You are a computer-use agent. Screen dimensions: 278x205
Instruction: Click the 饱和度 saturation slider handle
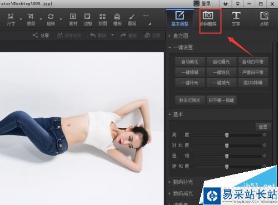226,167
